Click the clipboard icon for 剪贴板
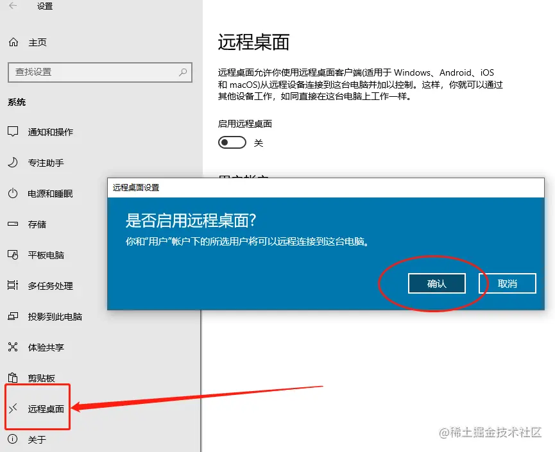The image size is (555, 452). [x=13, y=378]
